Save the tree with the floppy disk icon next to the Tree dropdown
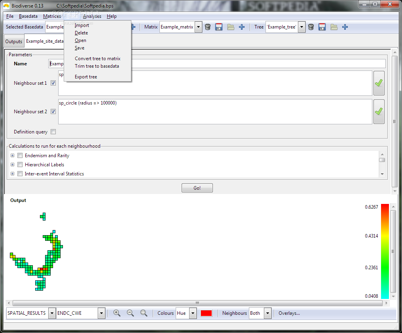The height and width of the screenshot is (333, 402). [x=322, y=27]
